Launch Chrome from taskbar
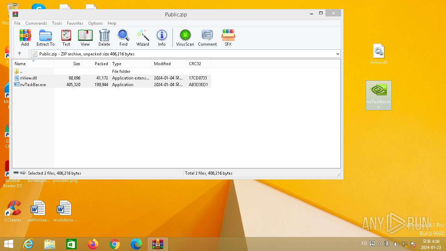Viewport: 446px width, 251px height. click(x=115, y=244)
